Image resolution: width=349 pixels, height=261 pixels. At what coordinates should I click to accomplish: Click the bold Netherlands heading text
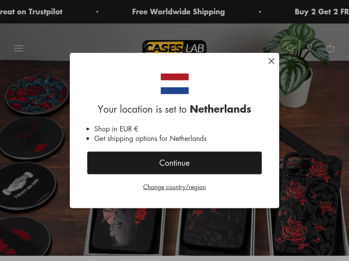(220, 109)
